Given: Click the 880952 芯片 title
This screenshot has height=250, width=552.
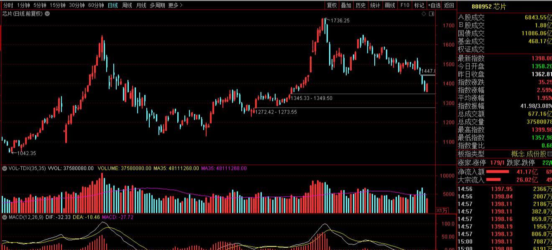Looking at the screenshot, I should [x=488, y=6].
